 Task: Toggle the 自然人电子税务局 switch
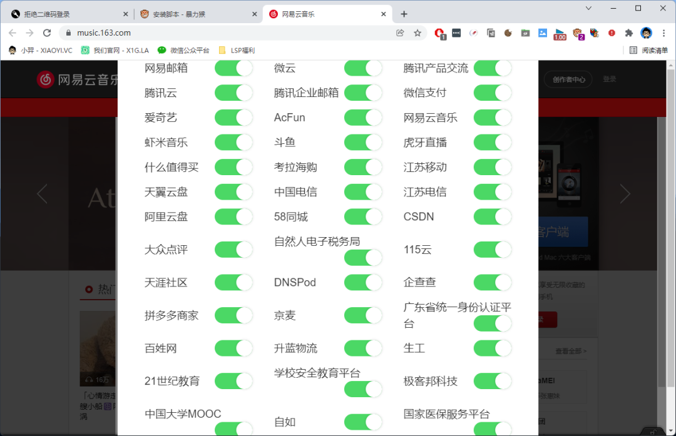pos(363,258)
